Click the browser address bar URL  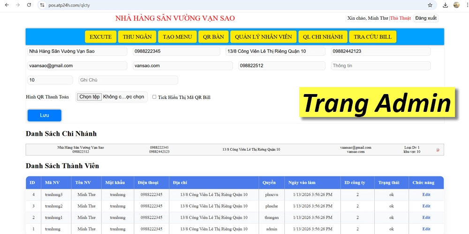point(69,5)
